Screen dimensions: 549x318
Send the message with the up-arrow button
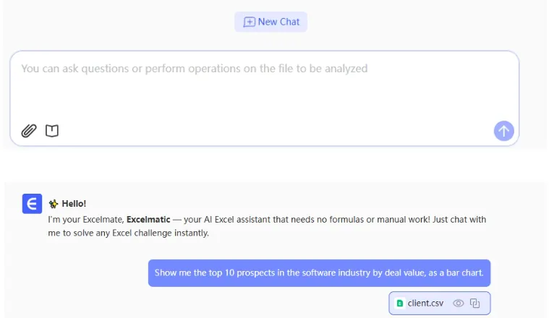[503, 131]
